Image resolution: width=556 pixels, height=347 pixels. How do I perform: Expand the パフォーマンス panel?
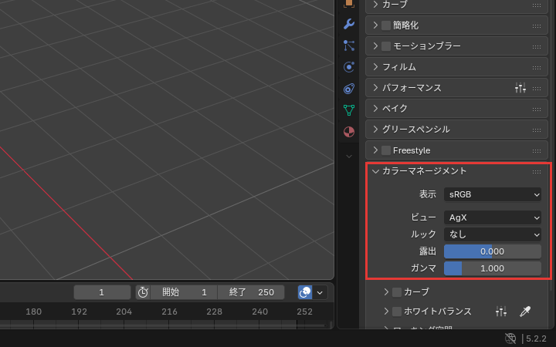tap(375, 87)
